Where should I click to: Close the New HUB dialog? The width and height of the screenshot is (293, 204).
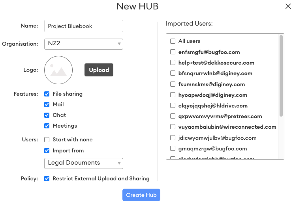point(288,6)
